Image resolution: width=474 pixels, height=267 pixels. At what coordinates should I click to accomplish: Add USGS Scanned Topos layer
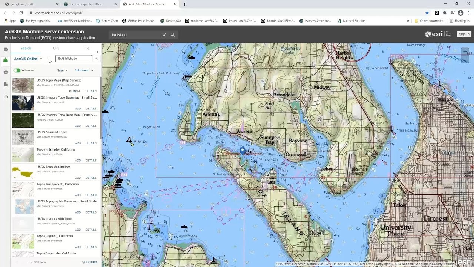click(78, 143)
